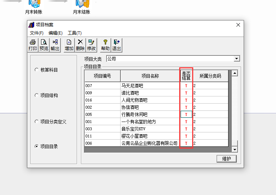This screenshot has height=195, width=276.
Task: Select row 云南云品企业孵化器有限公司
Action: click(156, 143)
